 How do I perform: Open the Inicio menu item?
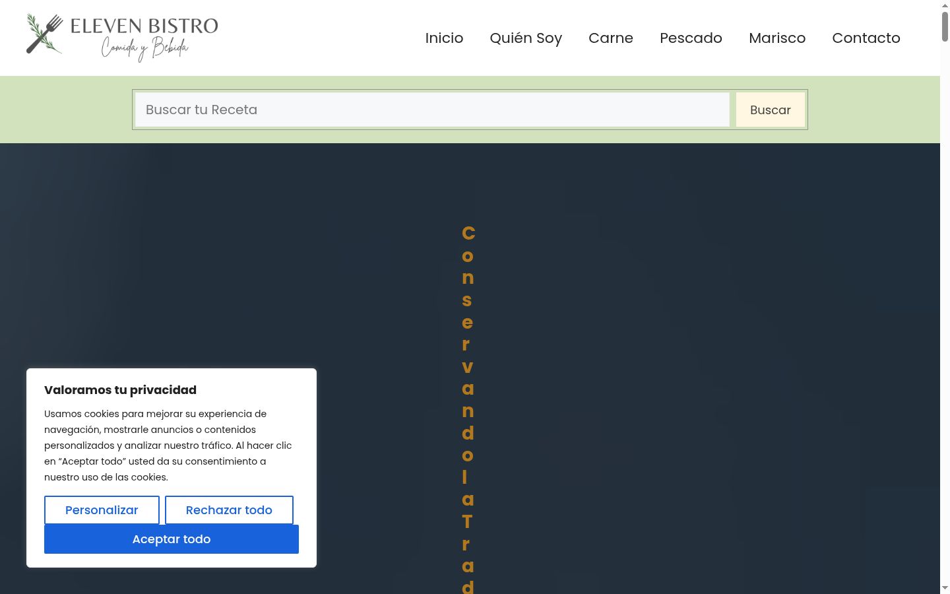pos(444,38)
